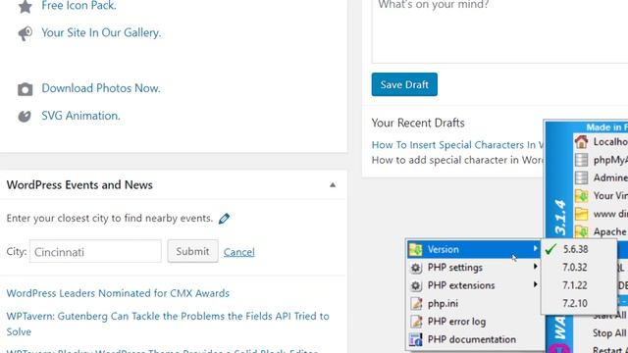
Task: Click the Save Draft button
Action: [x=404, y=84]
